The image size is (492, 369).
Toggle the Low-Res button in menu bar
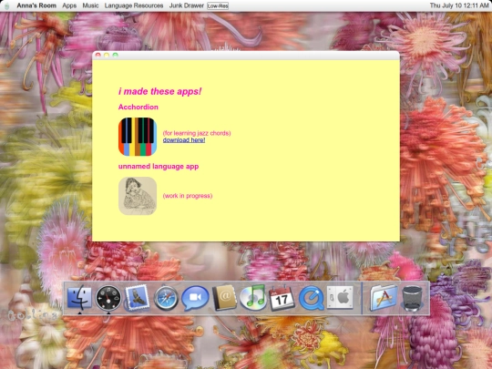coord(218,5)
